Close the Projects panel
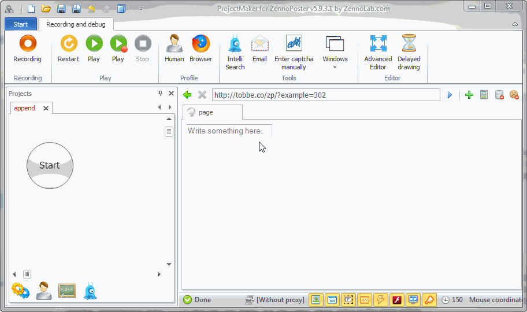 tap(172, 93)
